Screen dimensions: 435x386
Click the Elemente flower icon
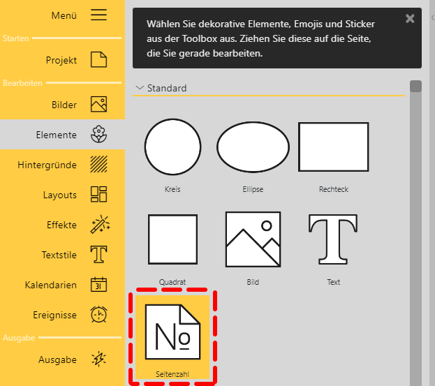(x=98, y=134)
